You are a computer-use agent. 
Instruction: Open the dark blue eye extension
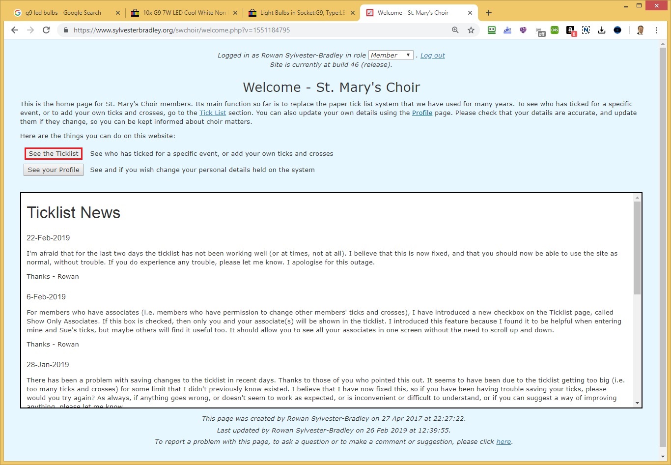pyautogui.click(x=617, y=30)
